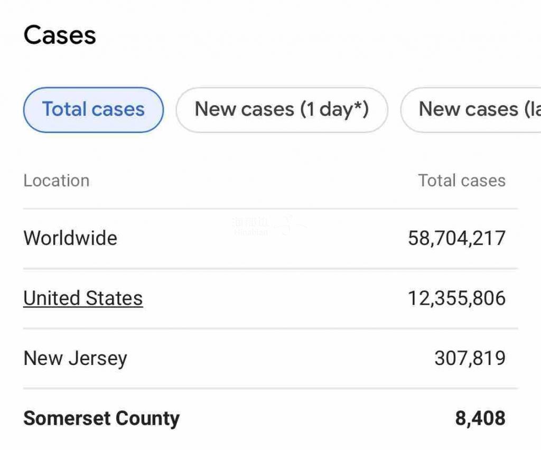
Task: Click the United States total 12,355,806
Action: click(456, 298)
